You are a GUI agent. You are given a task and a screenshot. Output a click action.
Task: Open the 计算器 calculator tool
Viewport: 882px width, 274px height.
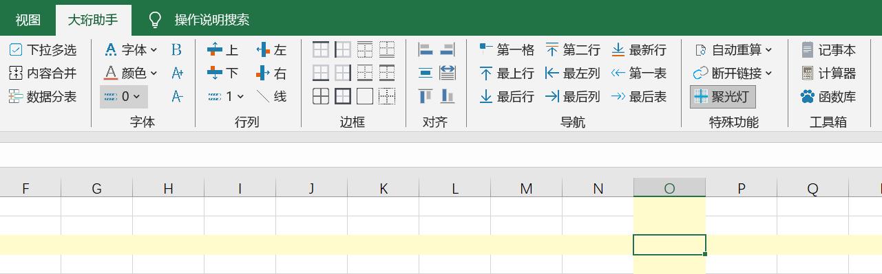(829, 73)
